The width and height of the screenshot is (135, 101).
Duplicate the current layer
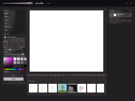click(112, 21)
